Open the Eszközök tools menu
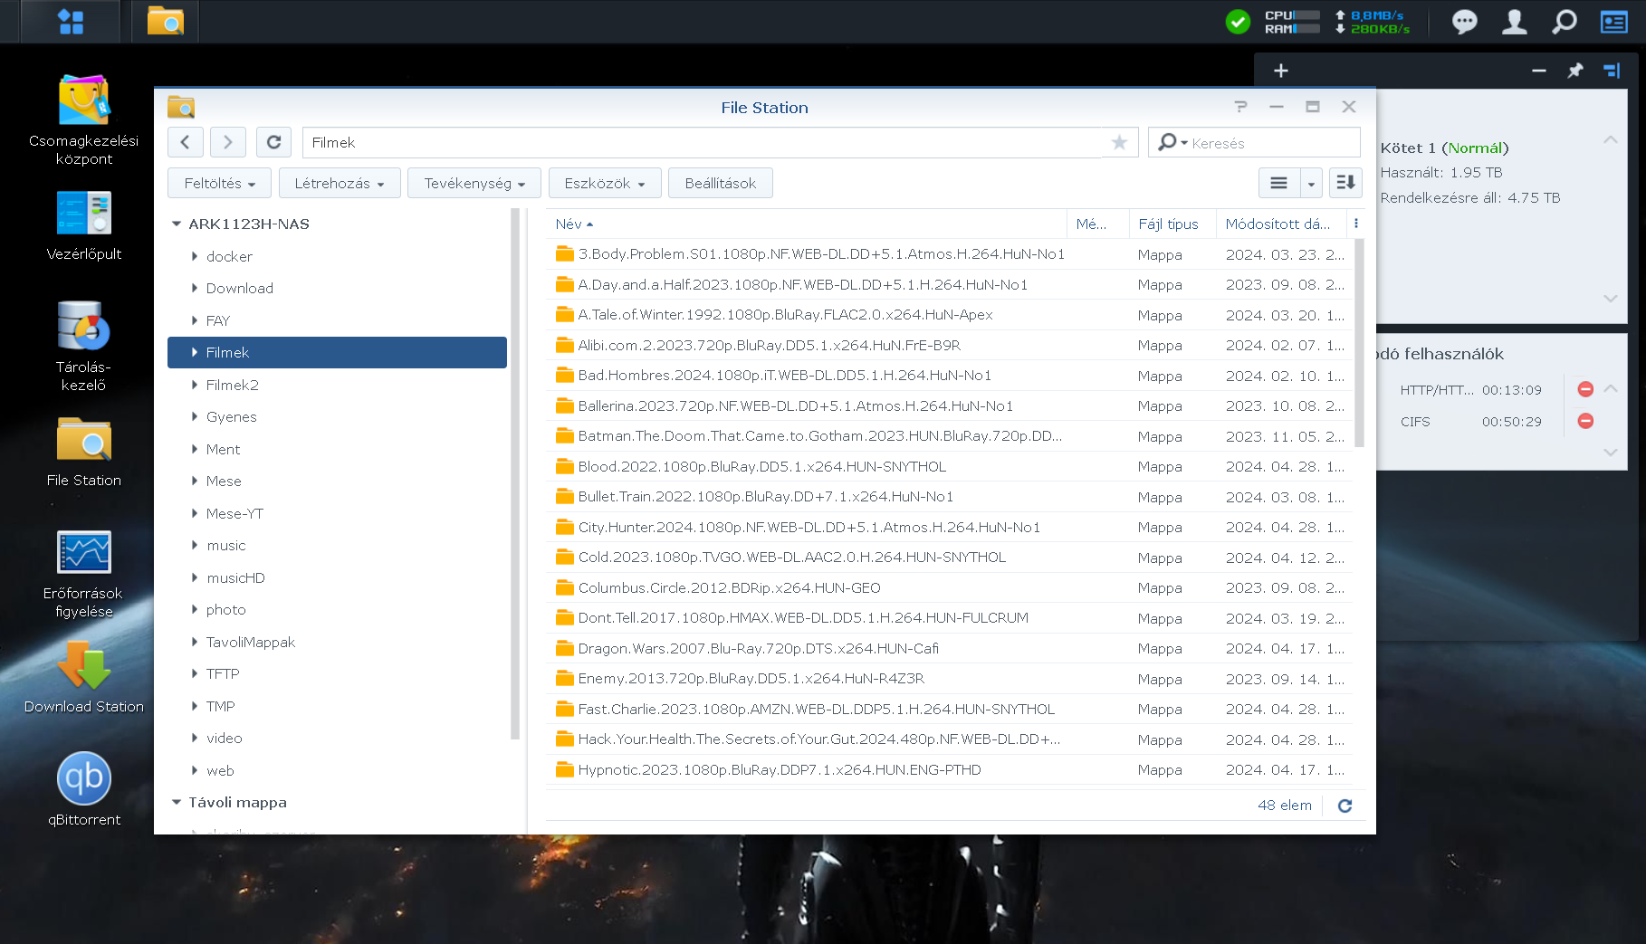The image size is (1646, 944). pyautogui.click(x=604, y=183)
